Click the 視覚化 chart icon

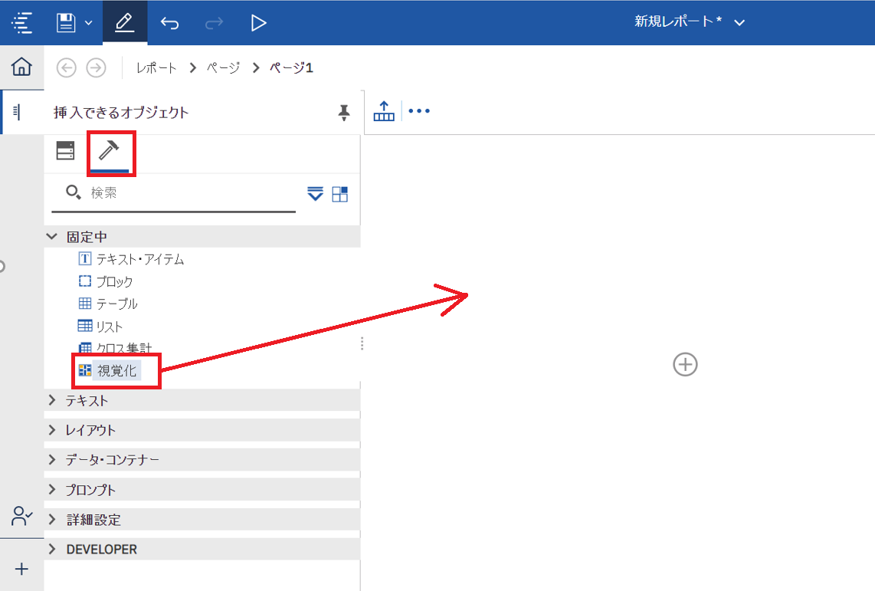(x=85, y=370)
